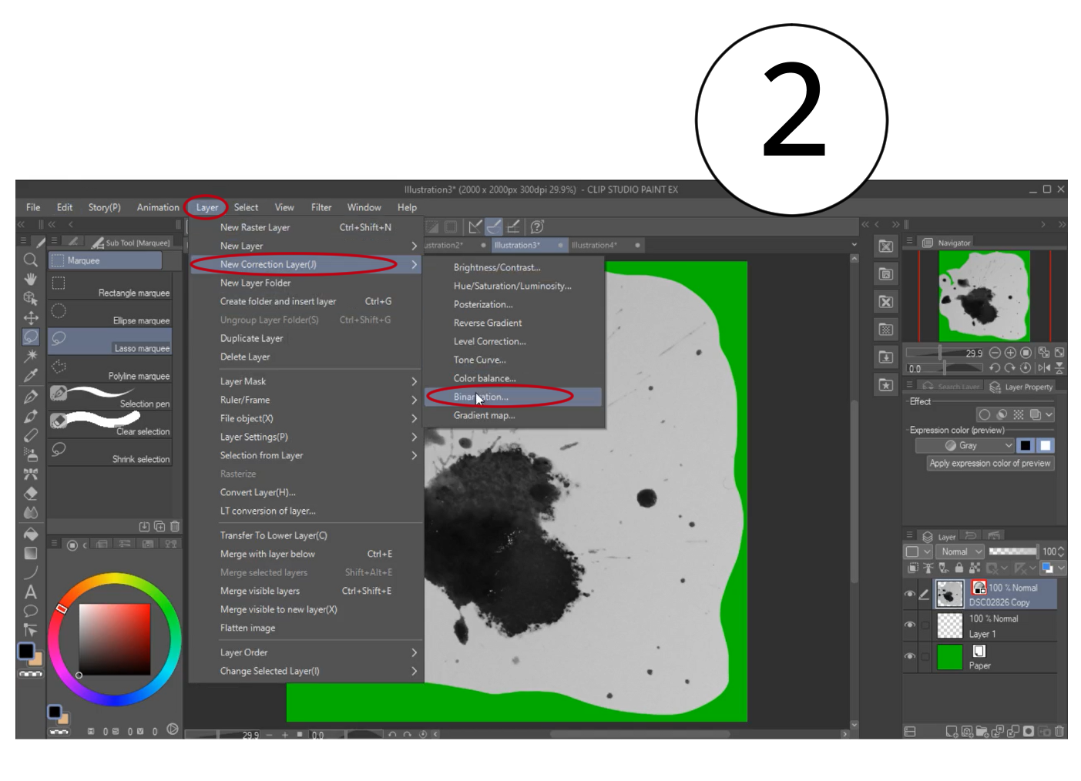The height and width of the screenshot is (781, 1081).
Task: Select the Move layer tool
Action: coord(32,318)
